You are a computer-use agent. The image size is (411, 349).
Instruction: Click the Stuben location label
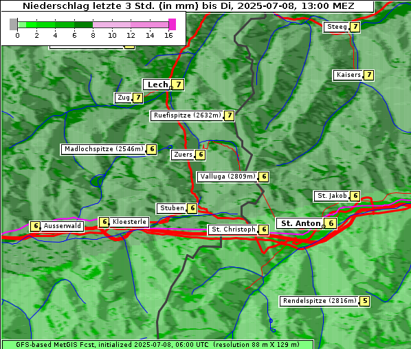[x=172, y=208]
